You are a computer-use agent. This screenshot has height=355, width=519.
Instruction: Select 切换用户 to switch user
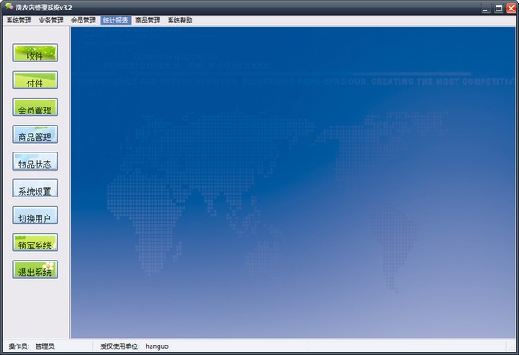(35, 216)
